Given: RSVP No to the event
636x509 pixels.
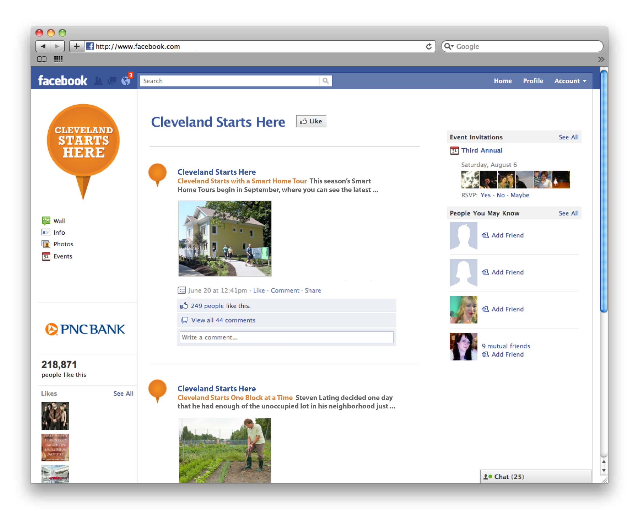Looking at the screenshot, I should tap(500, 195).
